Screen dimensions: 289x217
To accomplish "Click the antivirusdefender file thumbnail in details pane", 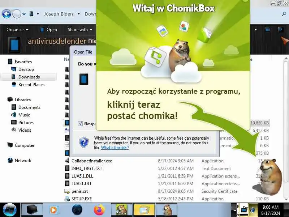I will (x=14, y=45).
